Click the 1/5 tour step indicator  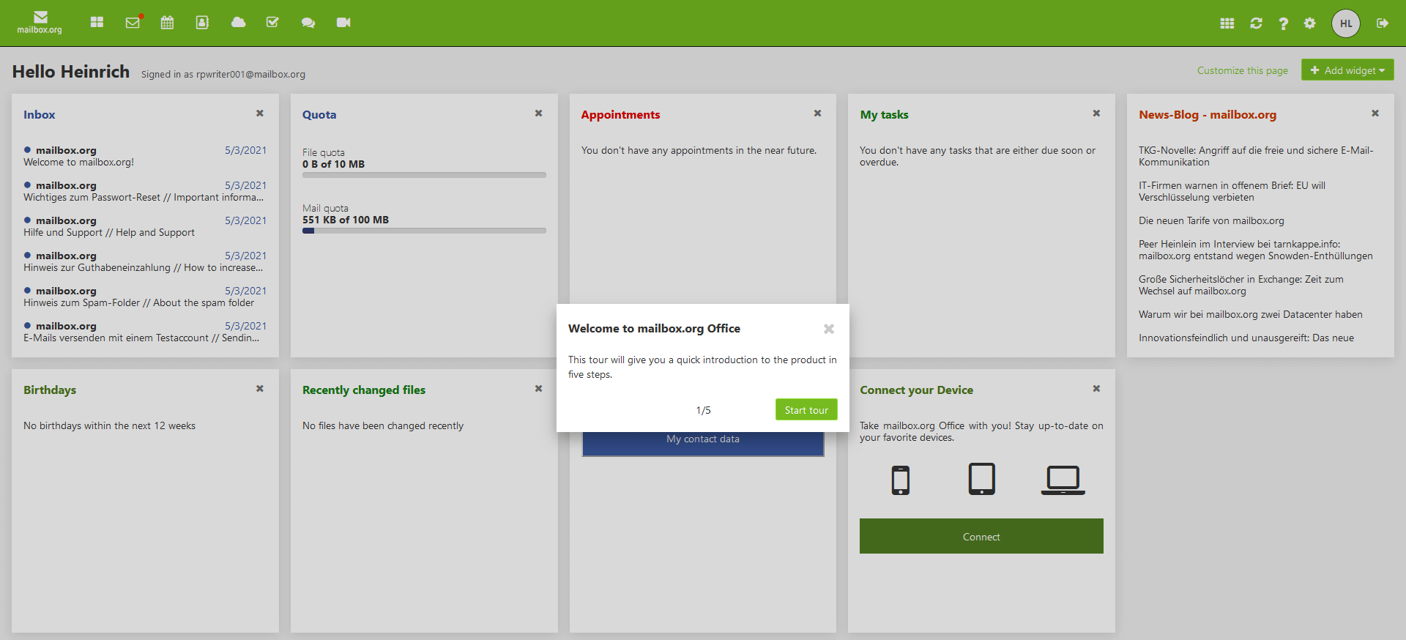pos(703,410)
